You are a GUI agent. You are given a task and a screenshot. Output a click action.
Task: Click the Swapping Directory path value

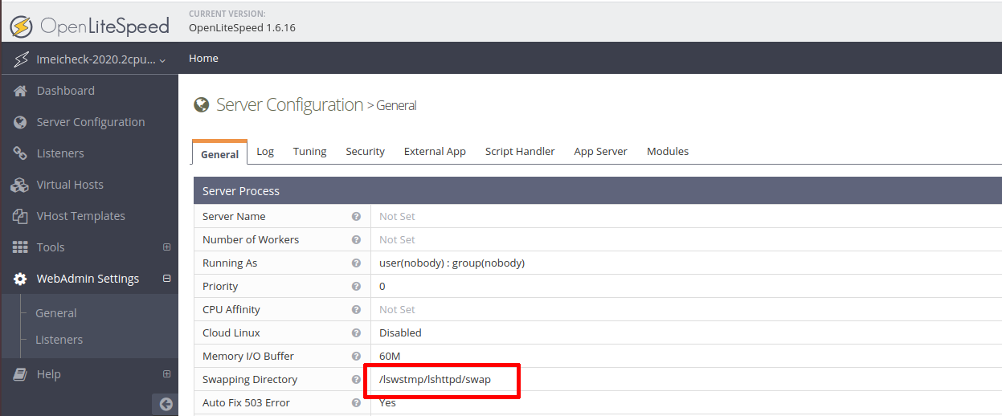pyautogui.click(x=435, y=380)
